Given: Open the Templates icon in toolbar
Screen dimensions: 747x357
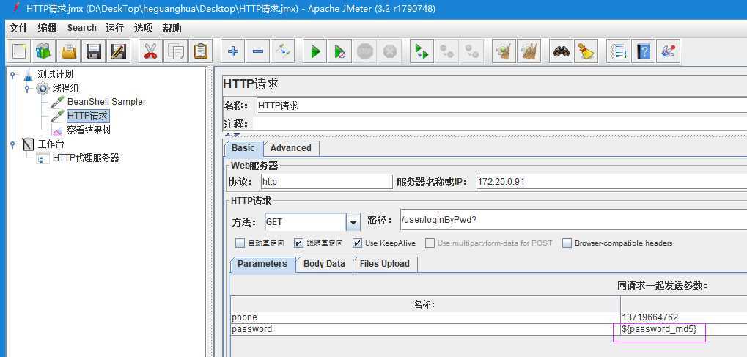Looking at the screenshot, I should (x=44, y=51).
